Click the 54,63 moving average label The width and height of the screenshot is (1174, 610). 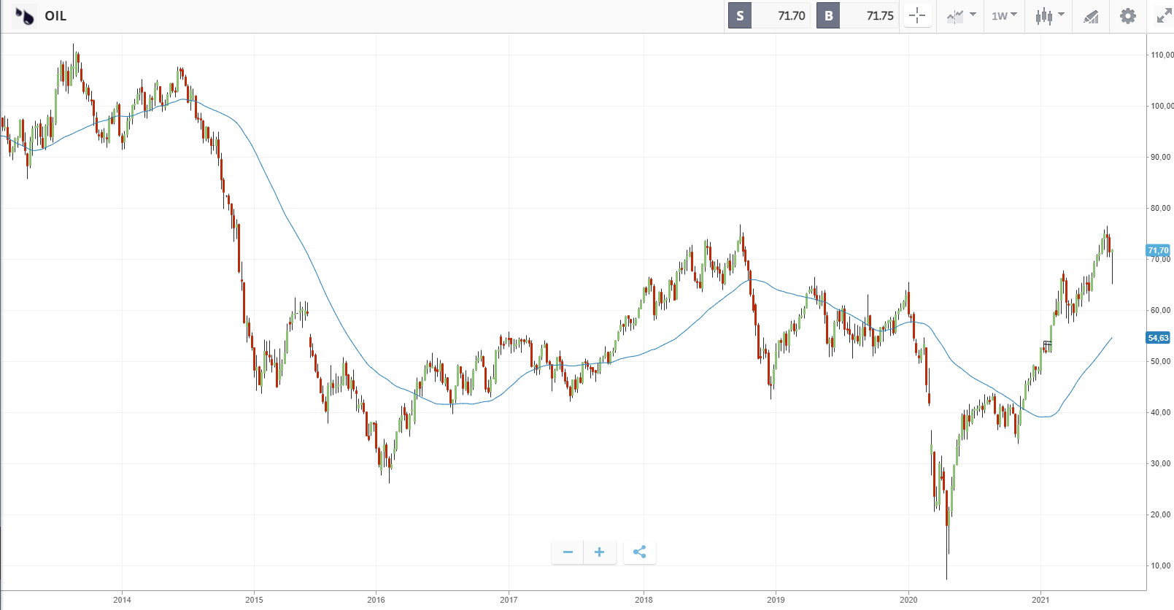click(1158, 338)
